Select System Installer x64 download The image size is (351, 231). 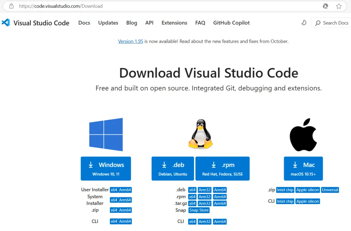[114, 200]
